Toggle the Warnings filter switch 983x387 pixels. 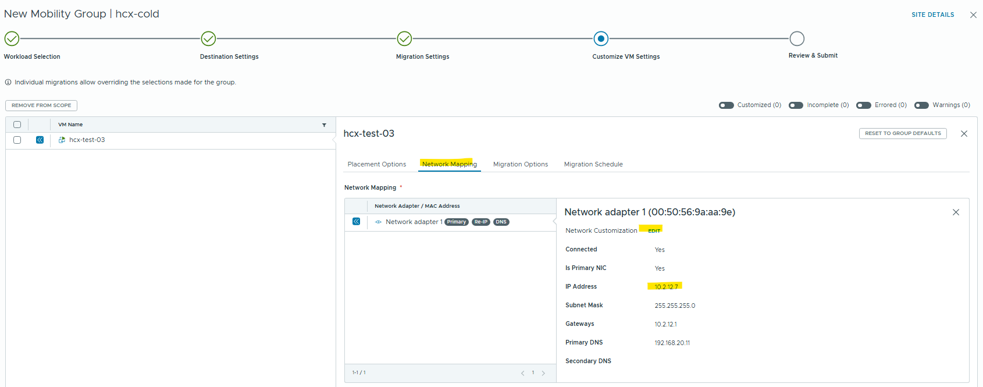click(x=921, y=105)
